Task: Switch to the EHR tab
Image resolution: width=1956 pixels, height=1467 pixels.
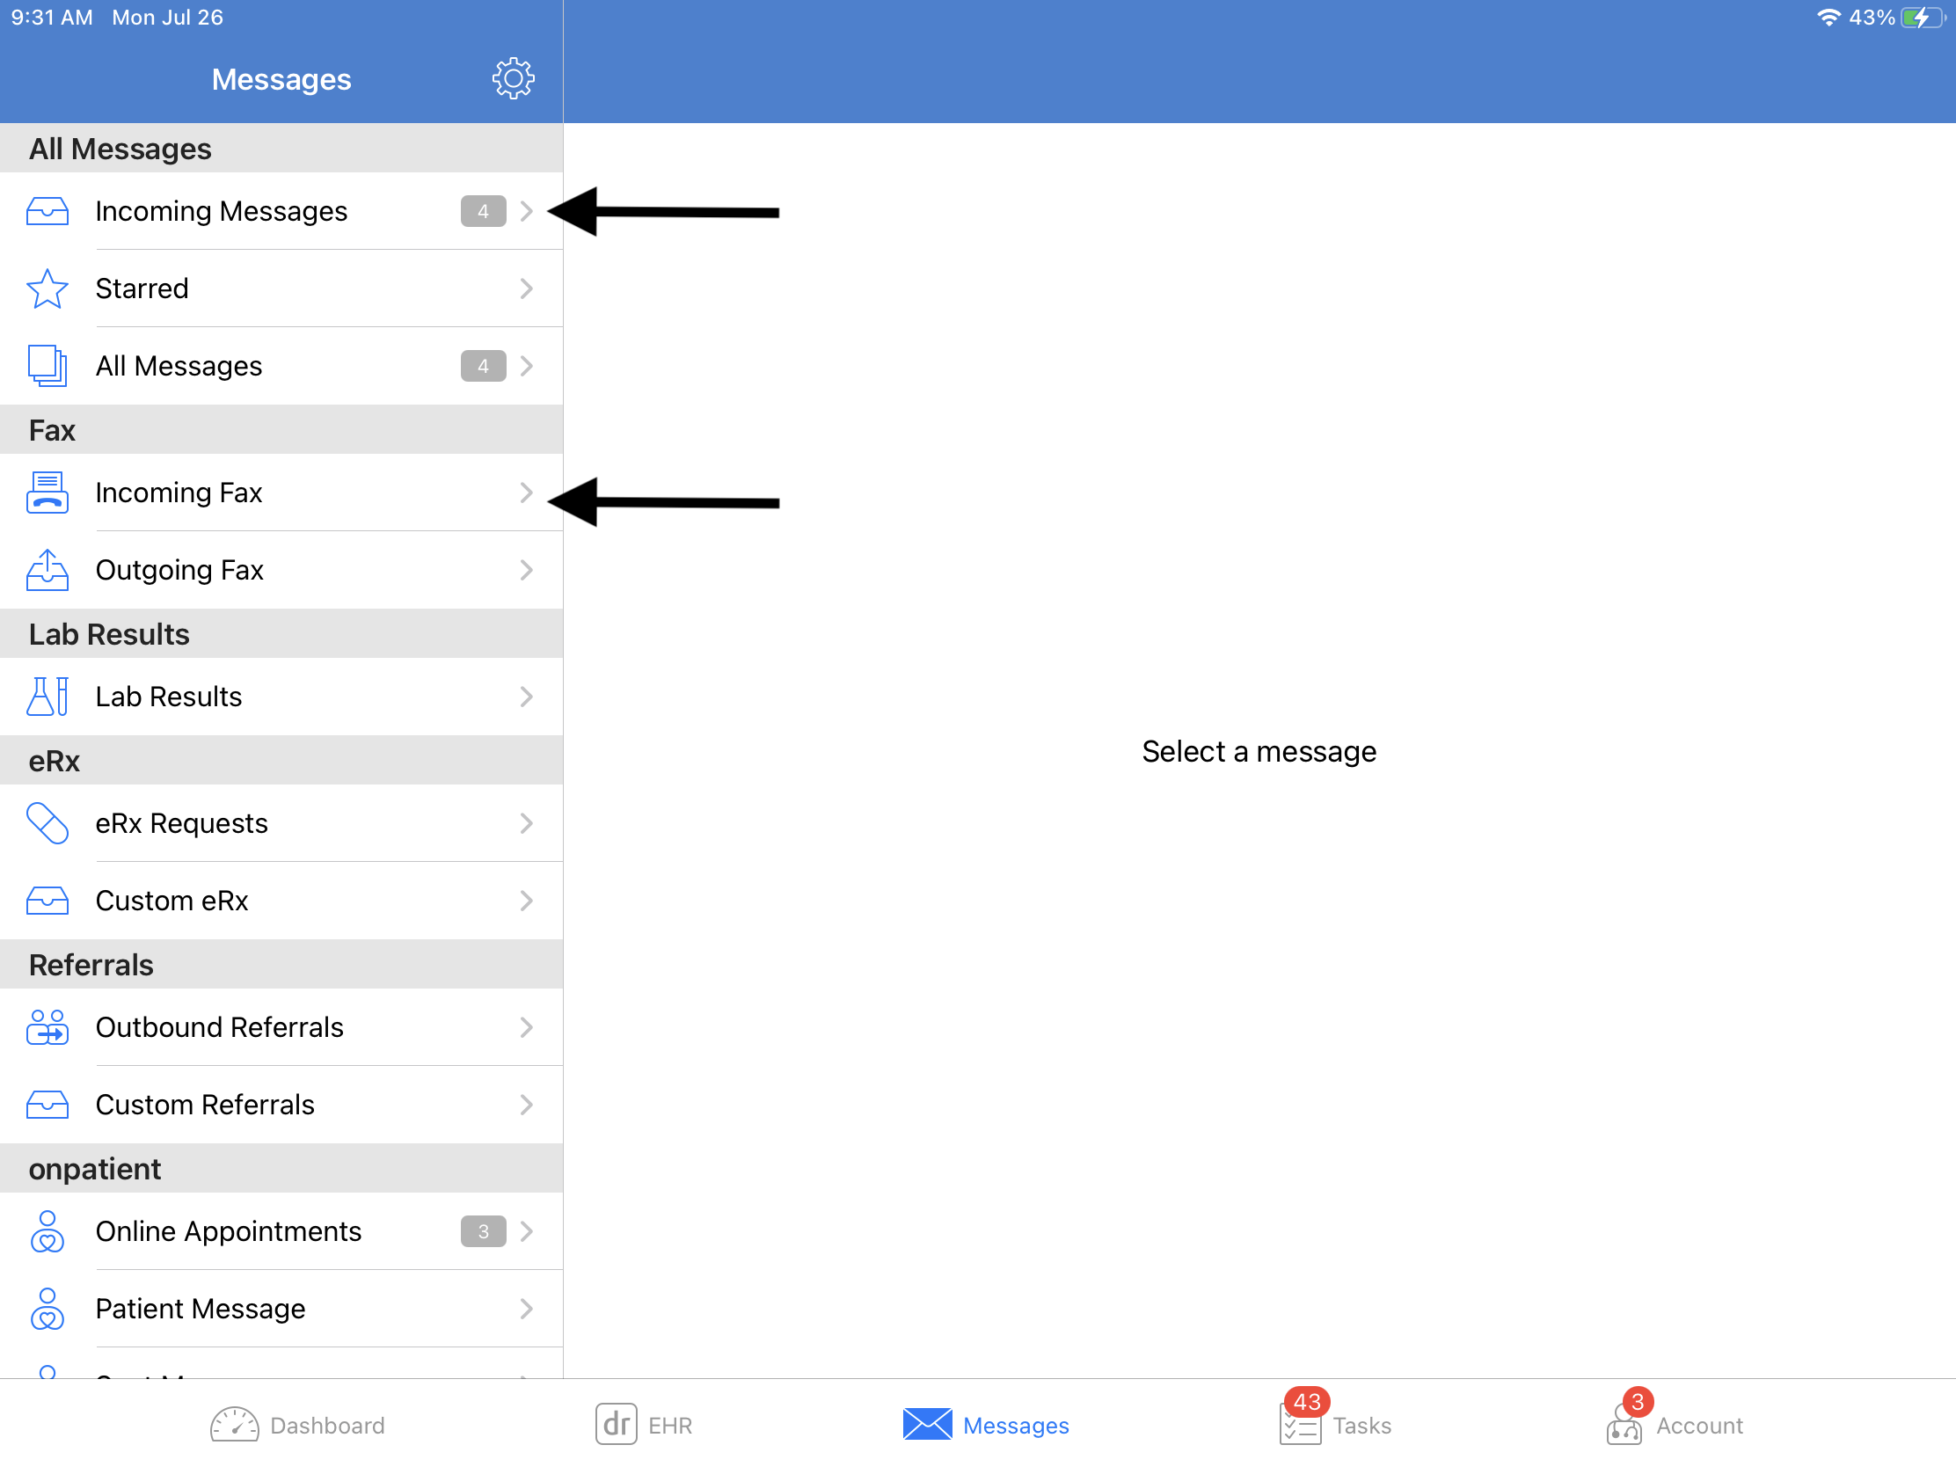Action: (x=644, y=1425)
